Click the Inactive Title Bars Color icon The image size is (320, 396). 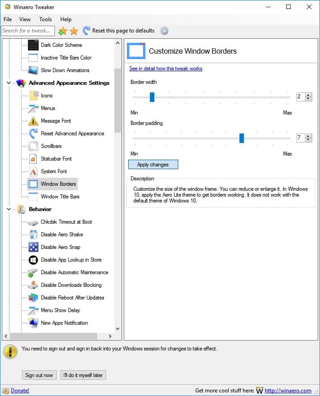tap(33, 58)
